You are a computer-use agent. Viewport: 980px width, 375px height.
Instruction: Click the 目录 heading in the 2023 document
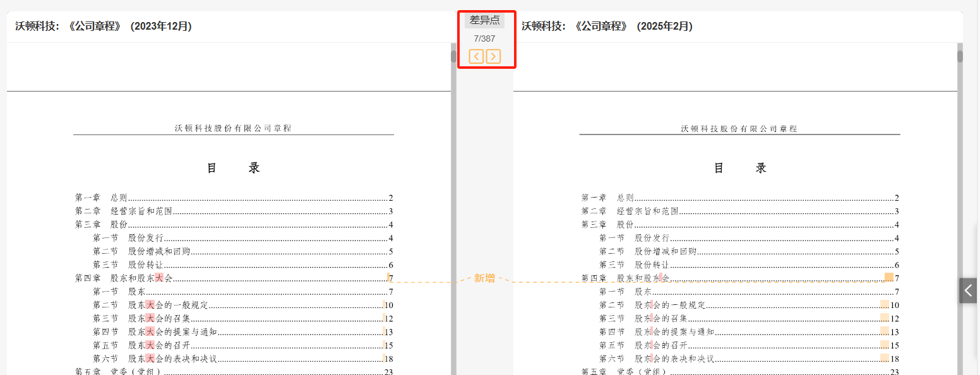[x=234, y=168]
